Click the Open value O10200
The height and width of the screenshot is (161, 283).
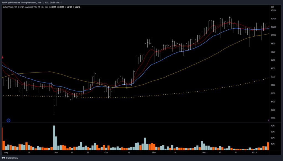(54, 7)
